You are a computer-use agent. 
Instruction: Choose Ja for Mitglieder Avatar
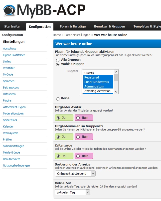coord(58,118)
